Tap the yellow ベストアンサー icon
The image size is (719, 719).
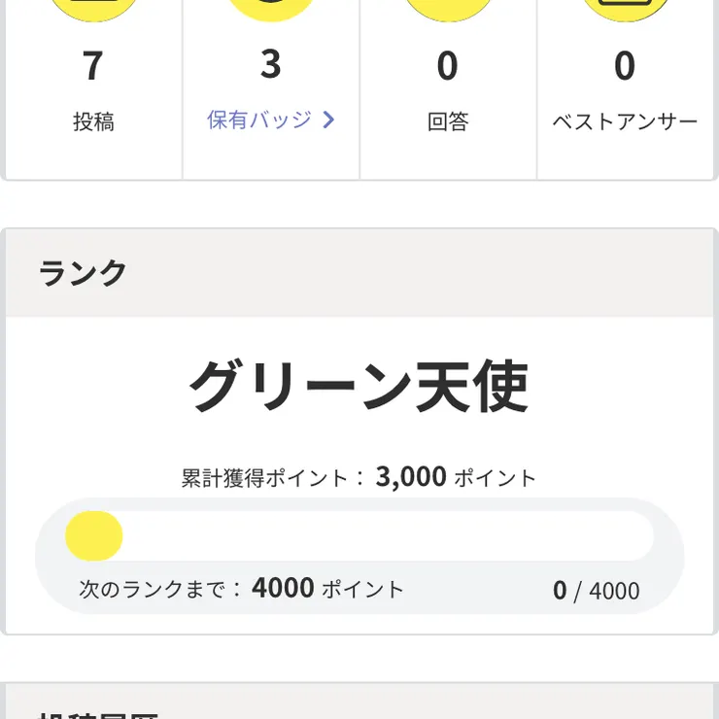625,8
